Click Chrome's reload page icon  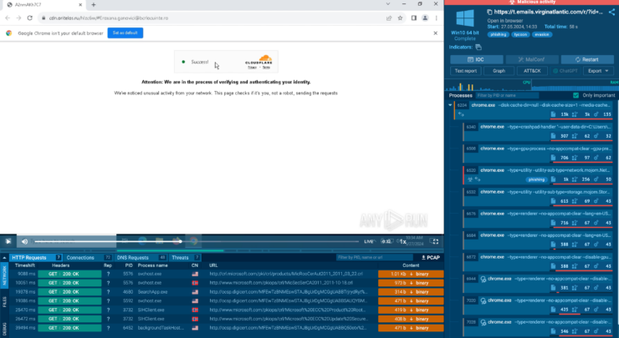29,17
